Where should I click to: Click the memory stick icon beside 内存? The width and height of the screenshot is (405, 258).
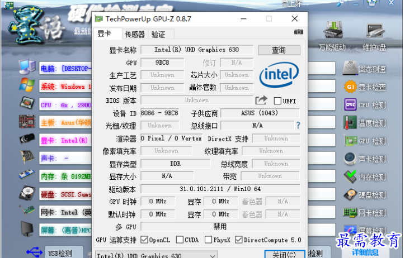(x=27, y=174)
